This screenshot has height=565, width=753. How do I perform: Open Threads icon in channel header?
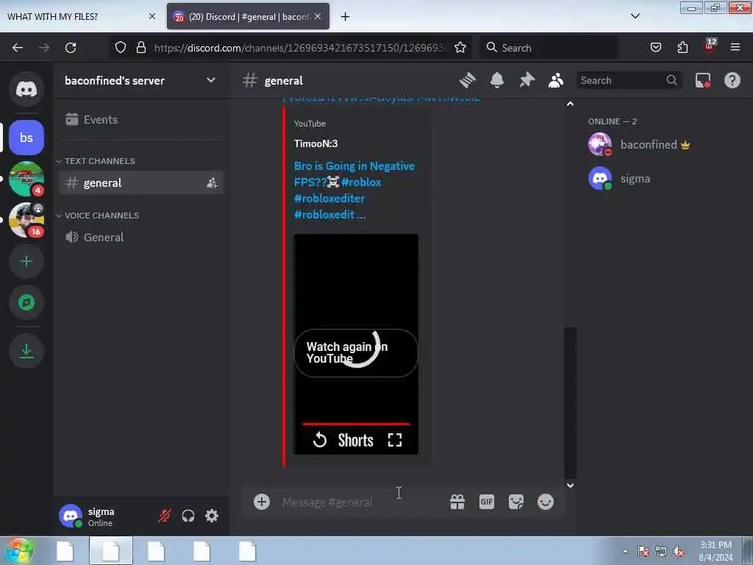pyautogui.click(x=467, y=80)
